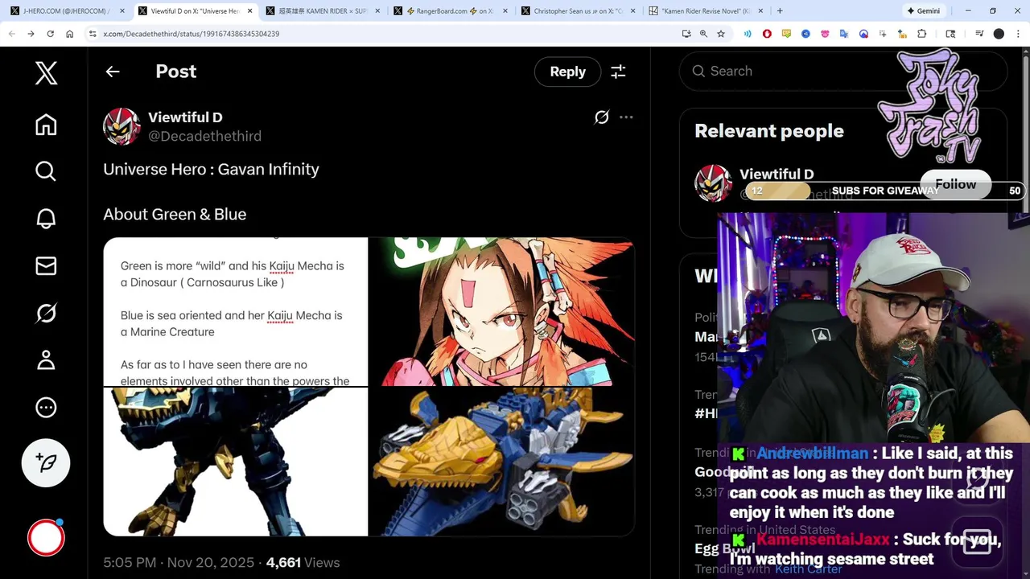Close the J-HERO.COM browser tab
The image size is (1030, 579).
[x=122, y=11]
